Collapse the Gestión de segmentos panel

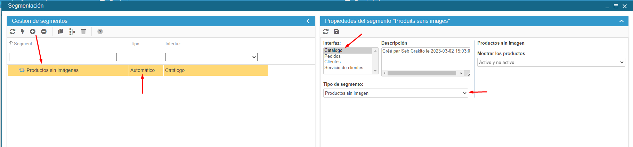(x=308, y=21)
